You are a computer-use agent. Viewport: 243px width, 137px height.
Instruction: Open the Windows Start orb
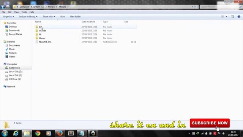[5, 134]
